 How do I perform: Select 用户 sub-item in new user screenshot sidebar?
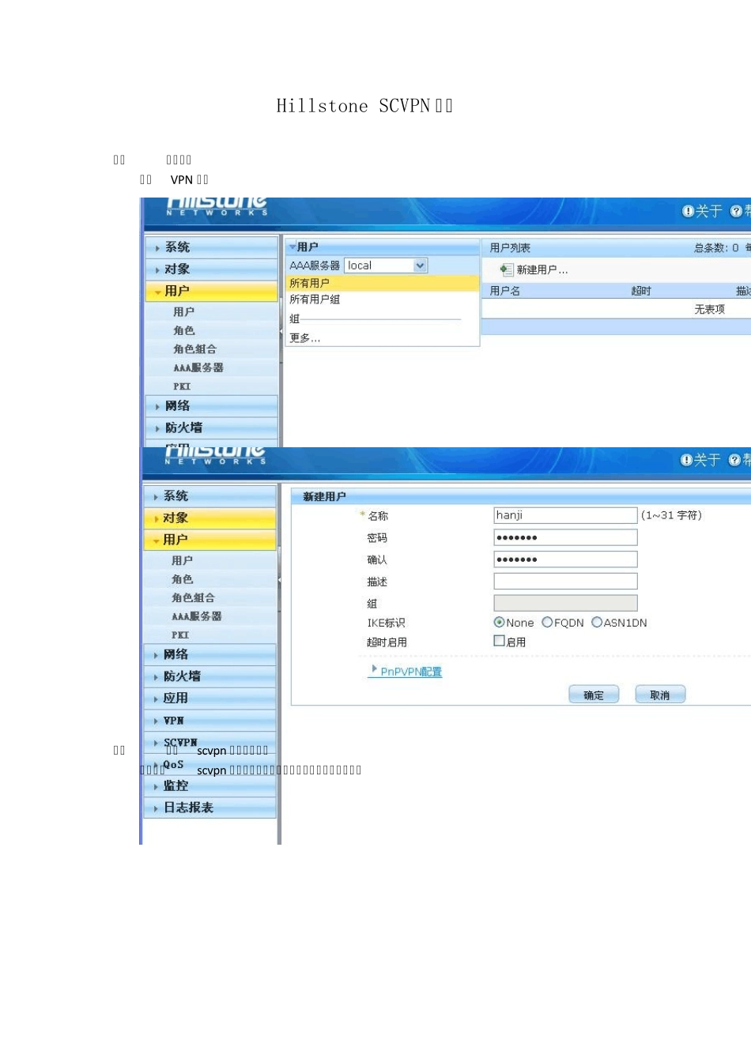tap(182, 560)
